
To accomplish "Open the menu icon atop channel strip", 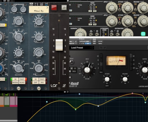I will click(68, 1).
